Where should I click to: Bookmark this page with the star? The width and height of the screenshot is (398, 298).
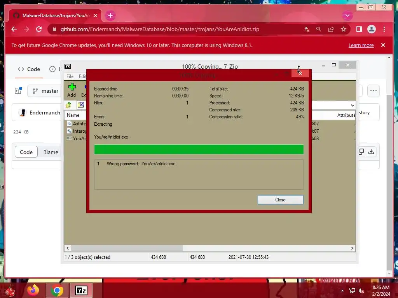click(x=344, y=29)
